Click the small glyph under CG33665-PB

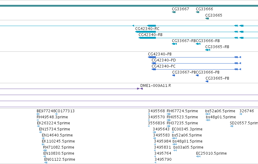[x=207, y=81]
